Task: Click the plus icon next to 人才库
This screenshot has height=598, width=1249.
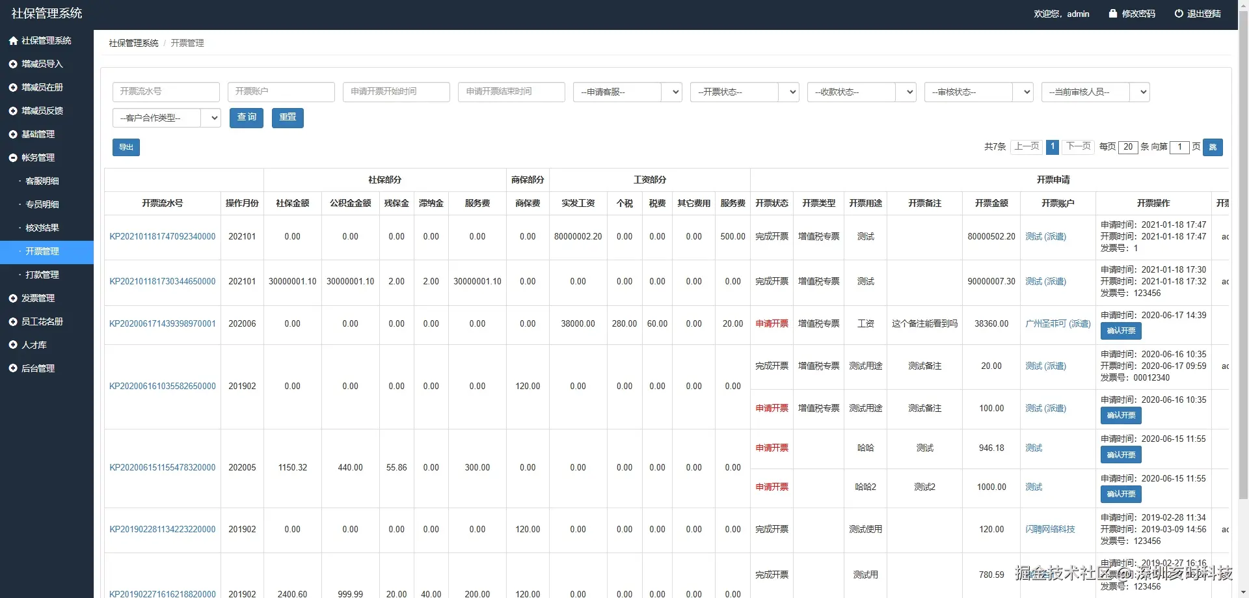Action: click(x=13, y=346)
